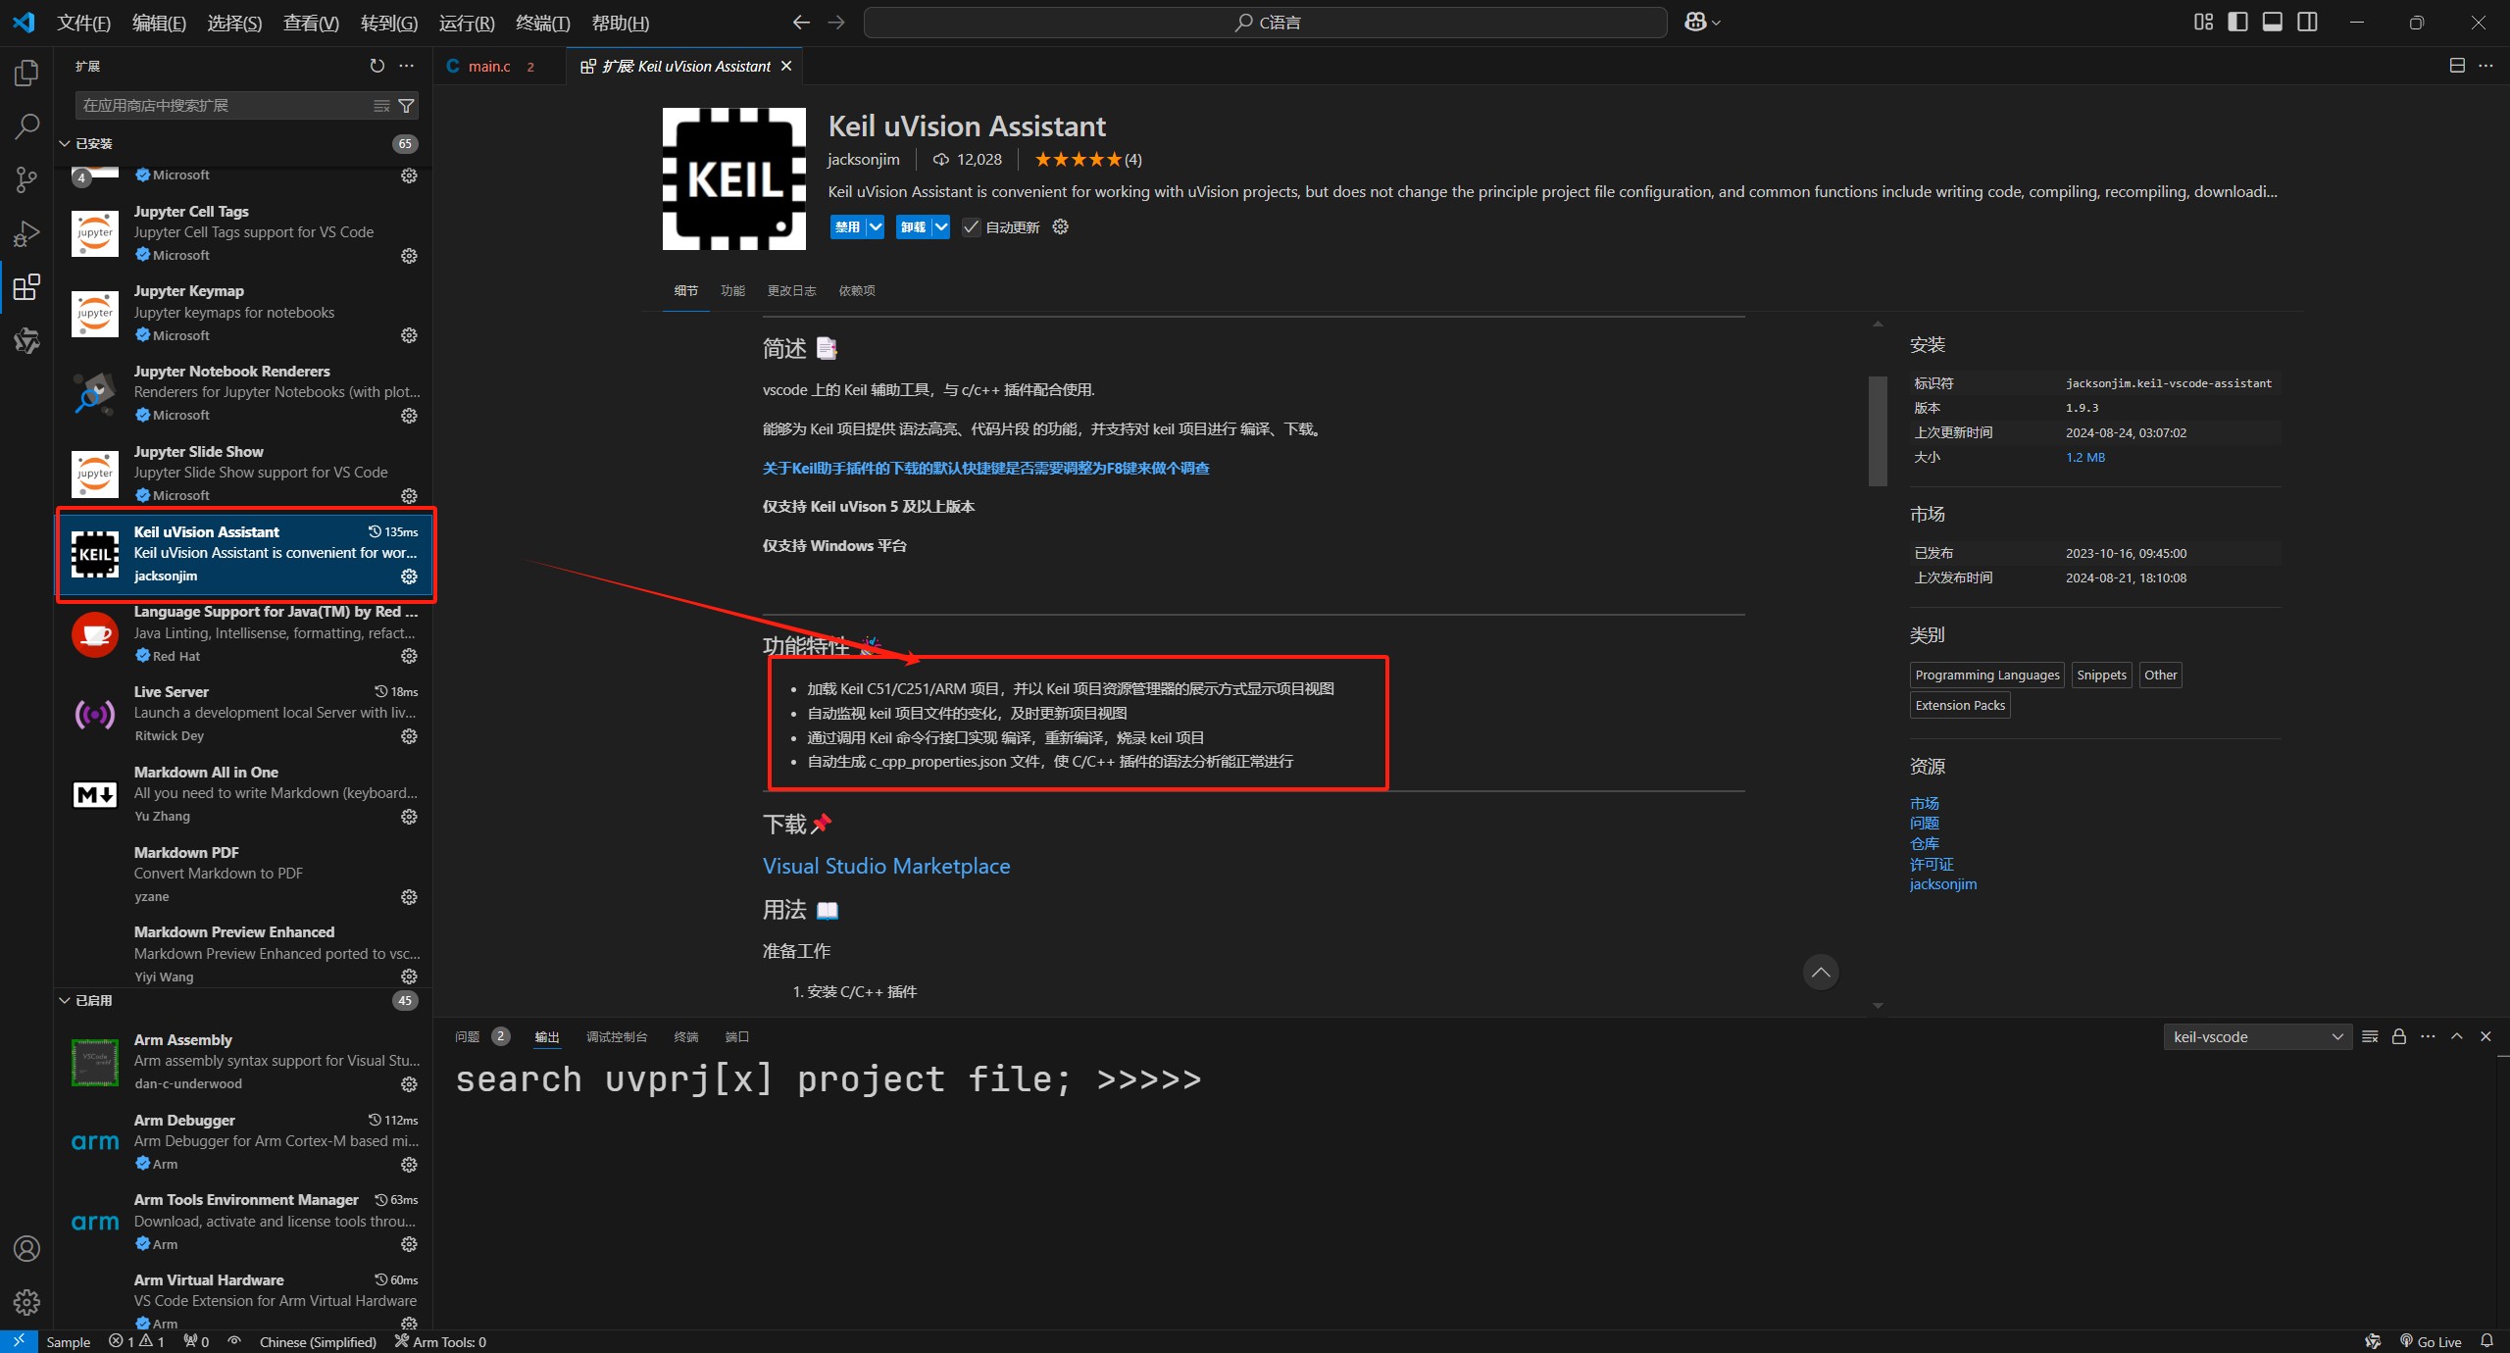Viewport: 2510px width, 1353px height.
Task: Open the uninstall button dropdown arrow
Action: click(x=940, y=227)
